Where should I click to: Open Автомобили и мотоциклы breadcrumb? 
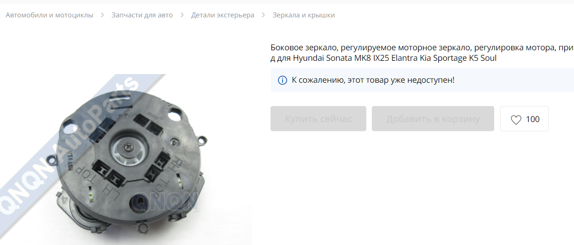50,15
